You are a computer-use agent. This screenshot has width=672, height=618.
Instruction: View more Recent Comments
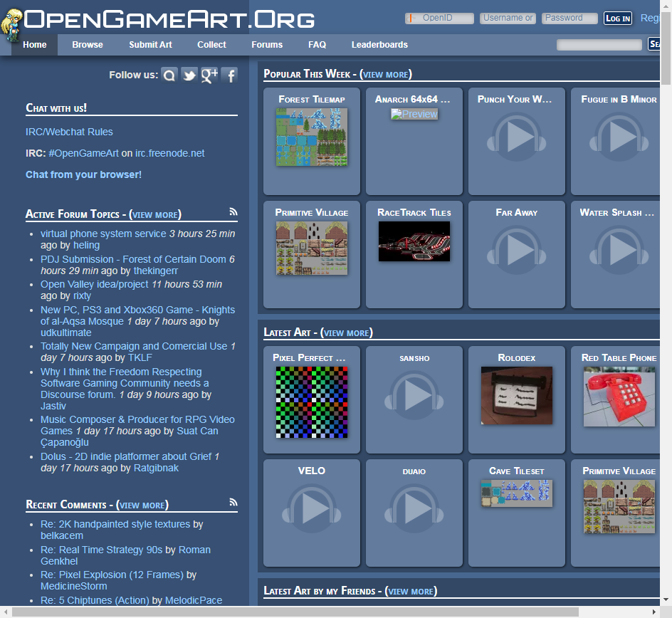click(x=142, y=506)
